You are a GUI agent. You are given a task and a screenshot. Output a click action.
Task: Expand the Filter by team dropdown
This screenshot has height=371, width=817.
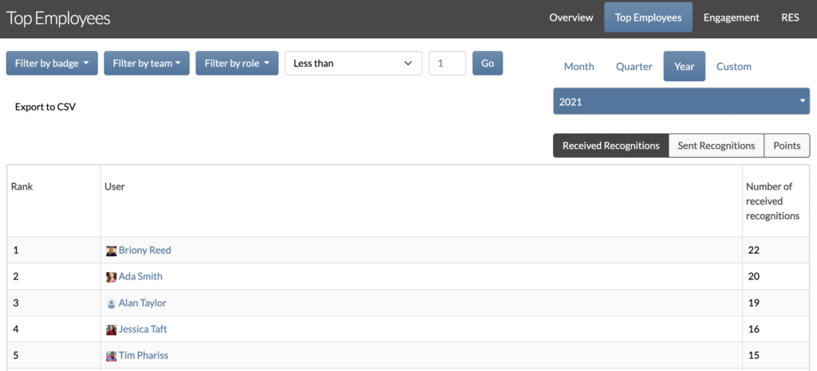point(147,64)
